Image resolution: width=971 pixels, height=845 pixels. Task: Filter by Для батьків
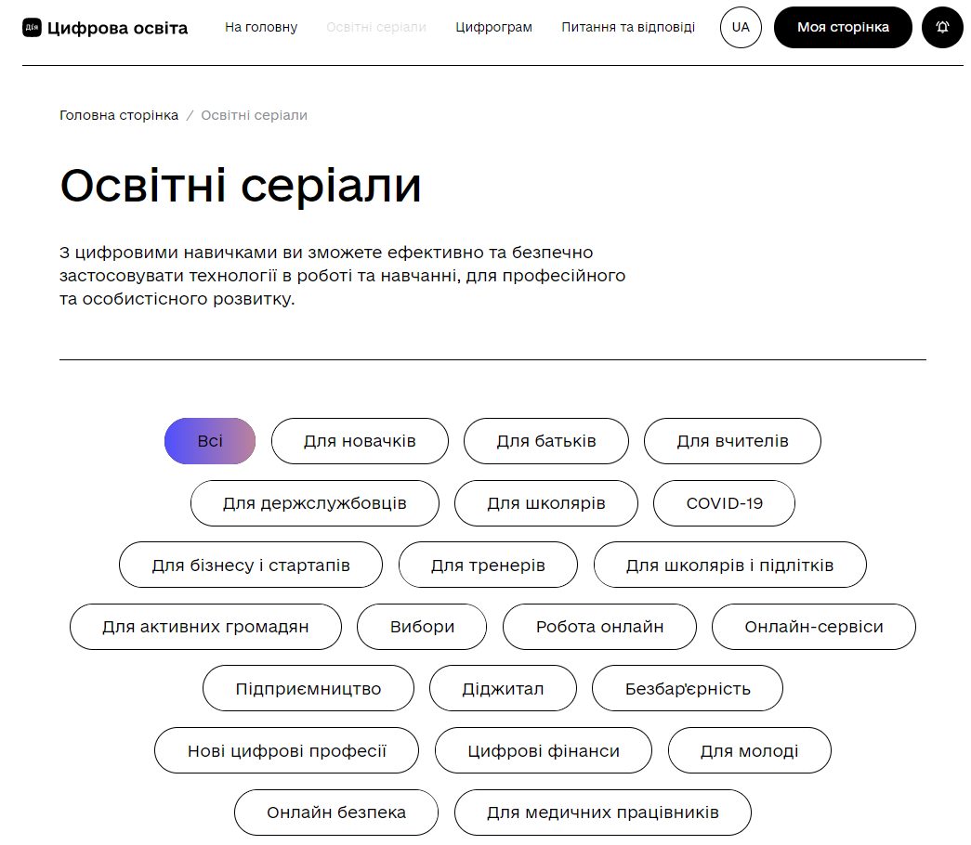click(546, 441)
